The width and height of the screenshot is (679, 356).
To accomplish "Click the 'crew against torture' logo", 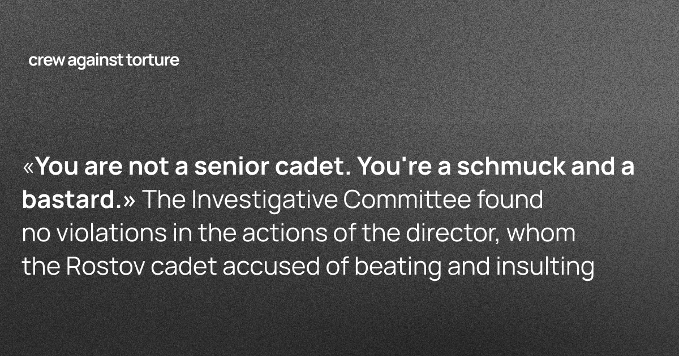I will 104,60.
